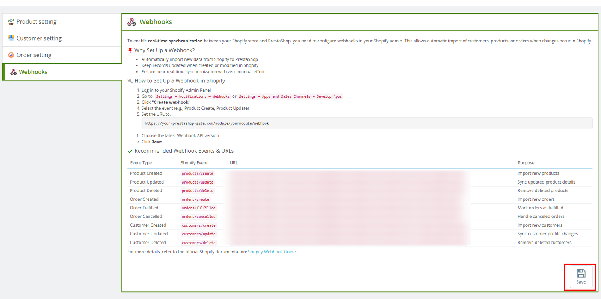Click the Customer Created row label

[x=148, y=225]
